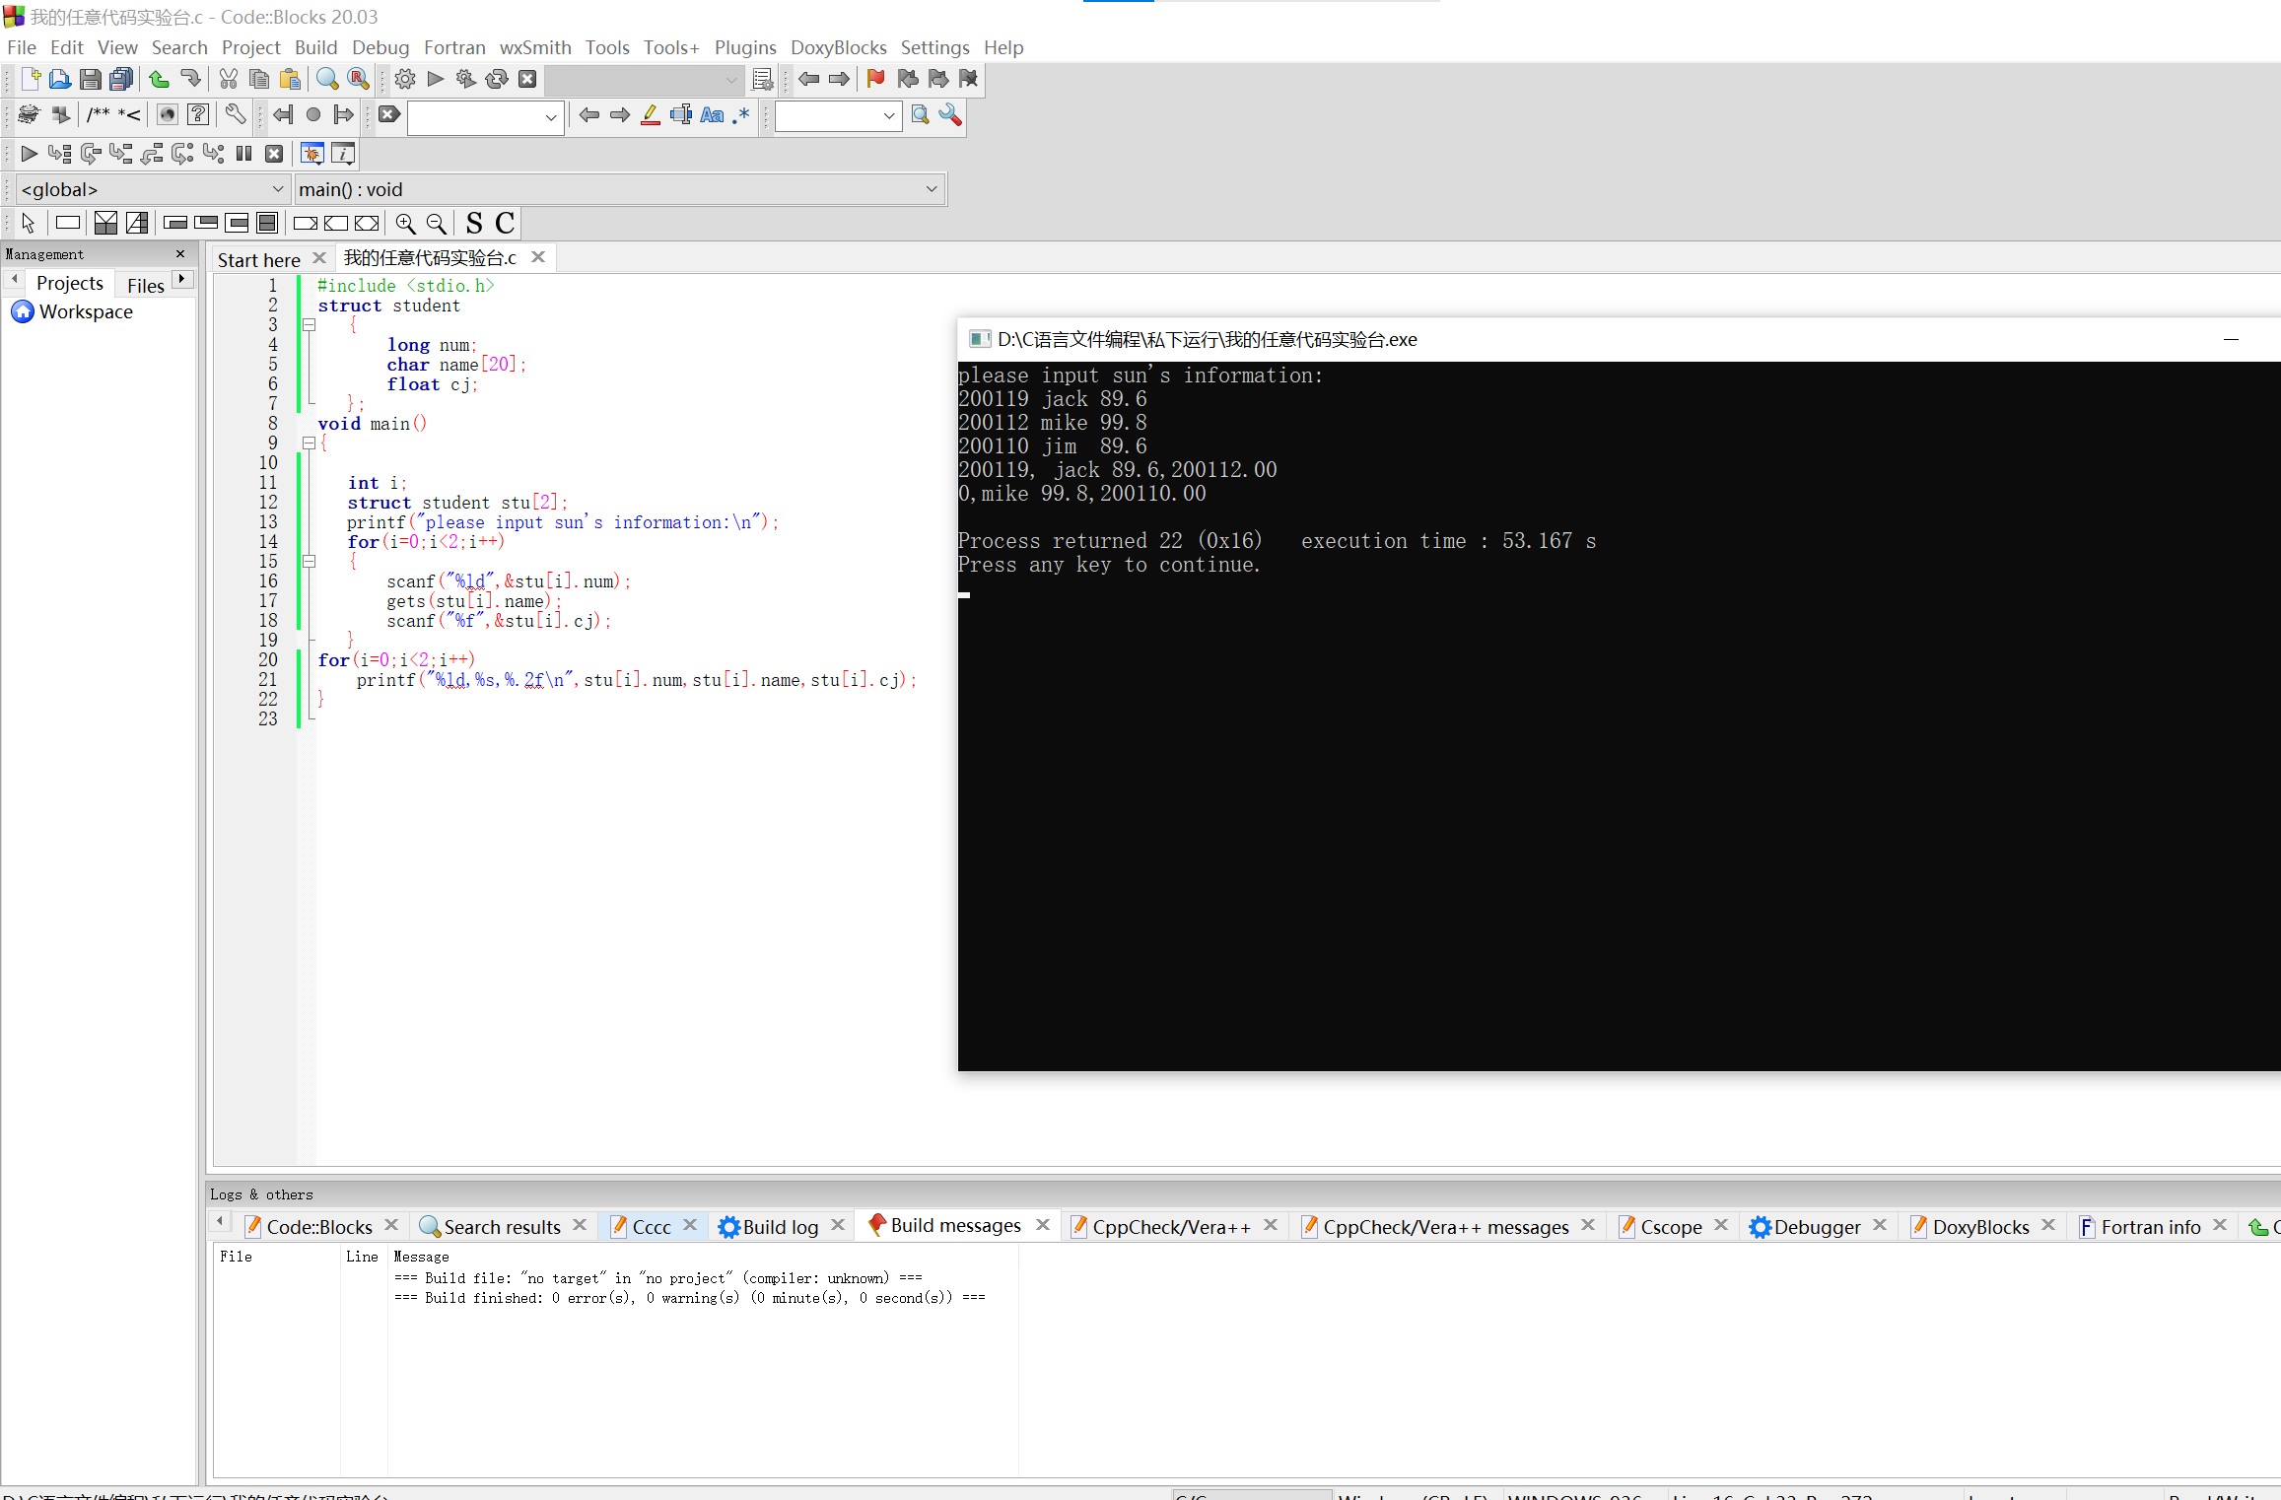Build the program using gear icon

click(405, 79)
